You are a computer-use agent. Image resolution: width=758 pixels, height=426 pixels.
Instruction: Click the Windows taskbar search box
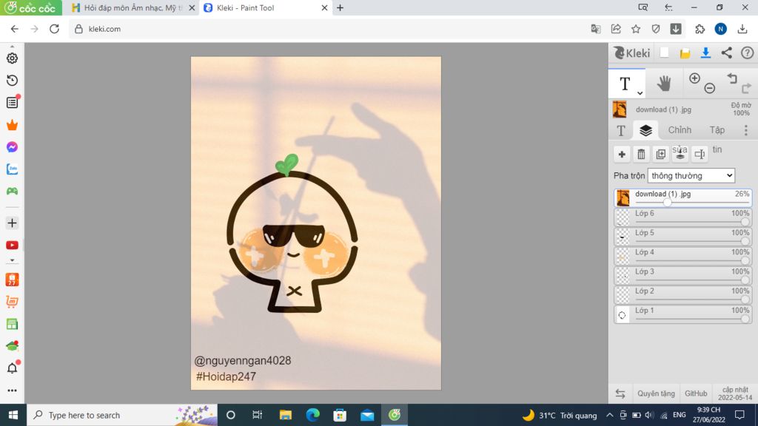[x=122, y=415]
